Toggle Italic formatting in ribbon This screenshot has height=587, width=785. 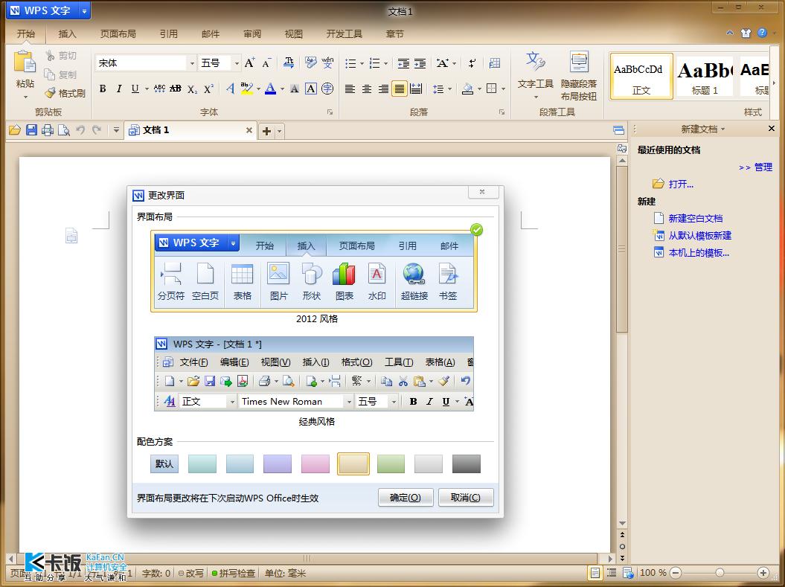119,89
